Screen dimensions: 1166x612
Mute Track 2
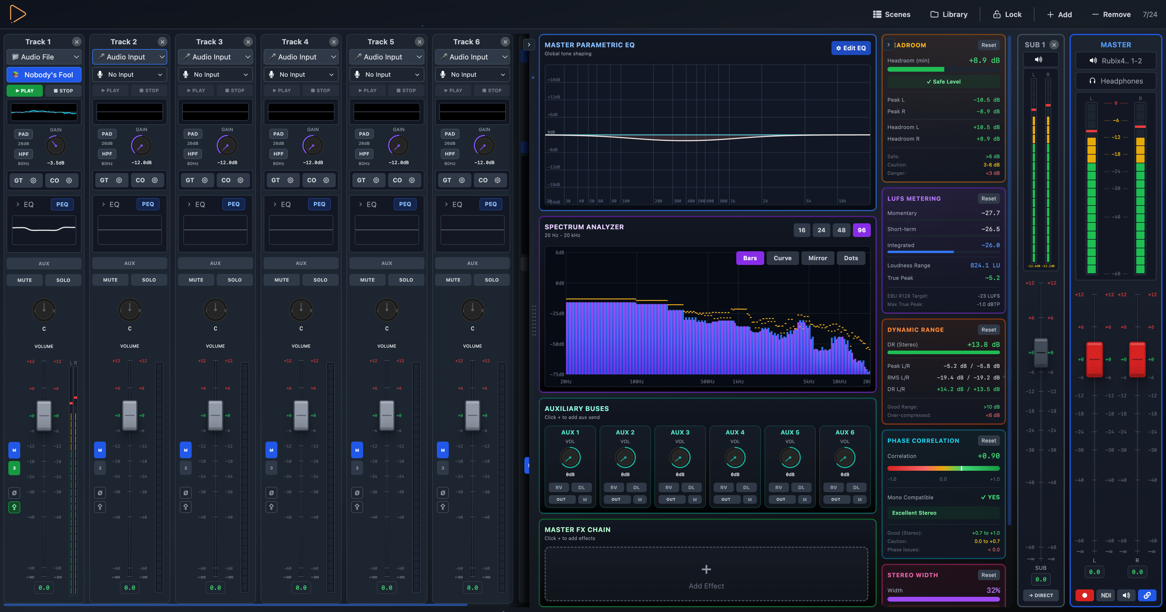pyautogui.click(x=110, y=280)
